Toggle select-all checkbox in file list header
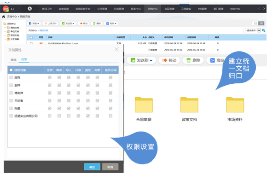The width and height of the screenshot is (267, 175). click(x=31, y=37)
